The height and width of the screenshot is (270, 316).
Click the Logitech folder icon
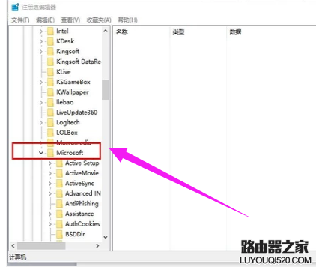tap(50, 123)
